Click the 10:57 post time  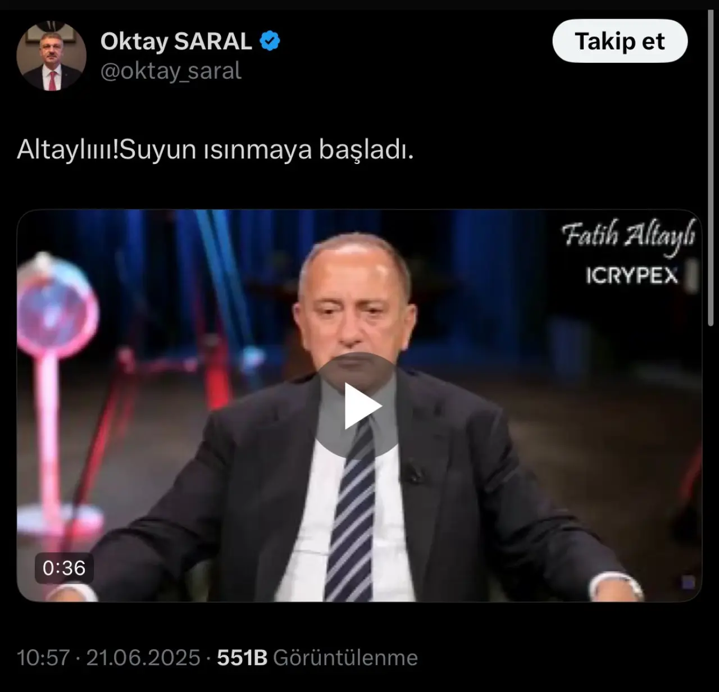pos(43,658)
